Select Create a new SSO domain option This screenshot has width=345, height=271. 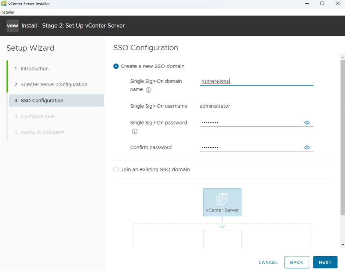pos(116,66)
